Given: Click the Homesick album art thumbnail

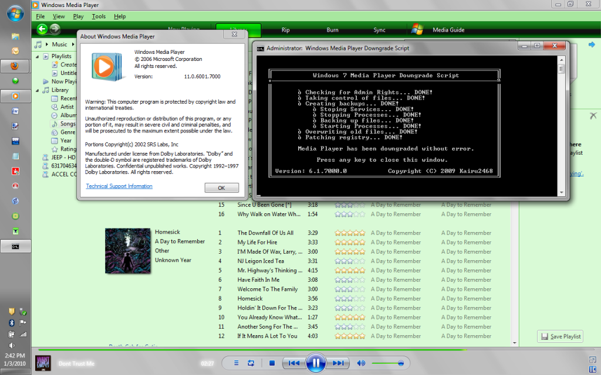Looking at the screenshot, I should pos(127,251).
